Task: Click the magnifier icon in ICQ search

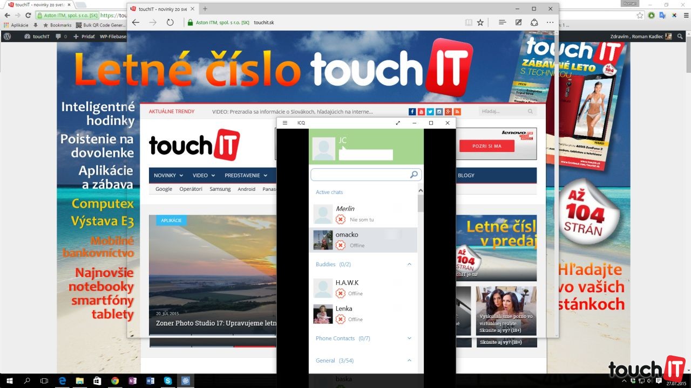Action: click(414, 175)
